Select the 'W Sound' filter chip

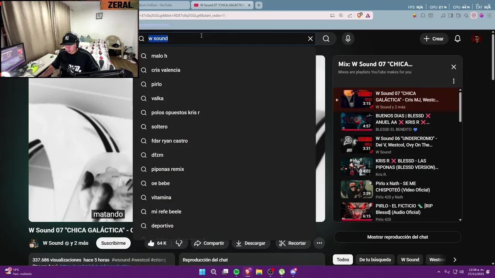click(410, 259)
